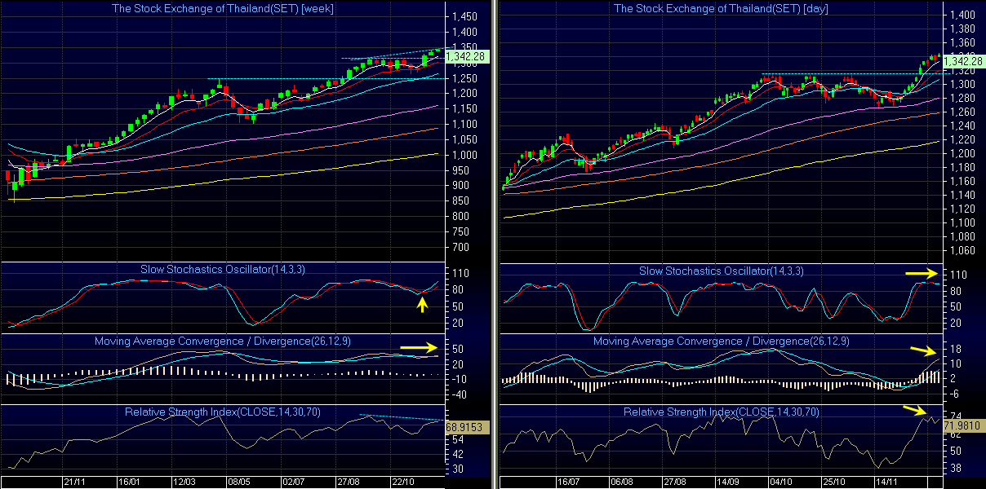The height and width of the screenshot is (489, 986).
Task: Click the 1,140 level on day price axis
Action: [962, 195]
